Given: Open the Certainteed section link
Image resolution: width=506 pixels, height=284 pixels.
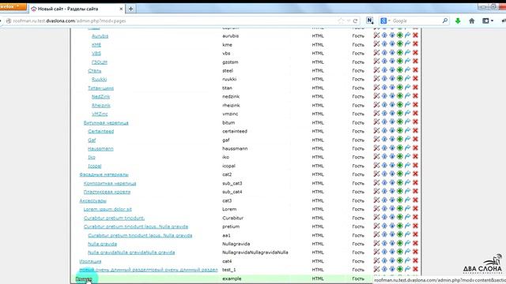Looking at the screenshot, I should (x=101, y=132).
